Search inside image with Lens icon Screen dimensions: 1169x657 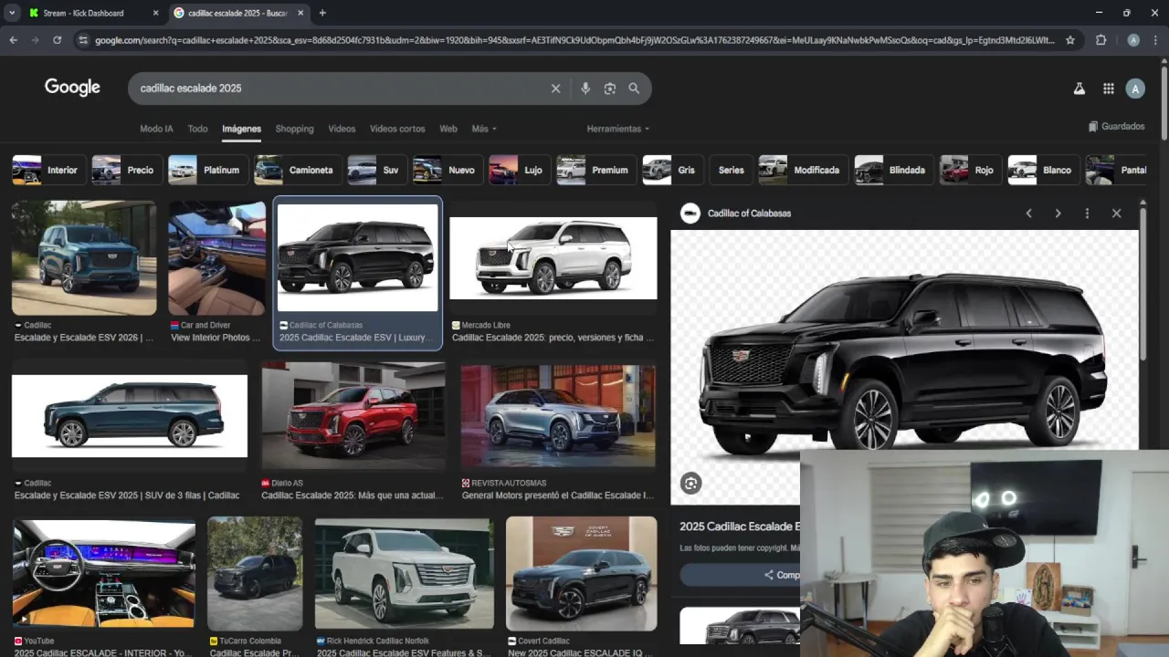[691, 484]
